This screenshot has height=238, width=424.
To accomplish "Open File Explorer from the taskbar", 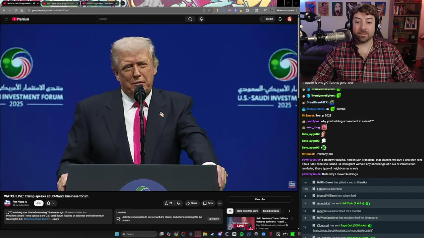I will 205,234.
